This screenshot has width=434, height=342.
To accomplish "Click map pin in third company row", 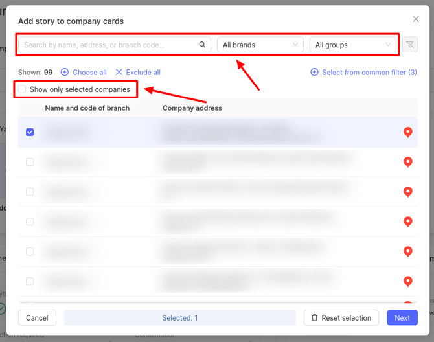I will click(408, 192).
